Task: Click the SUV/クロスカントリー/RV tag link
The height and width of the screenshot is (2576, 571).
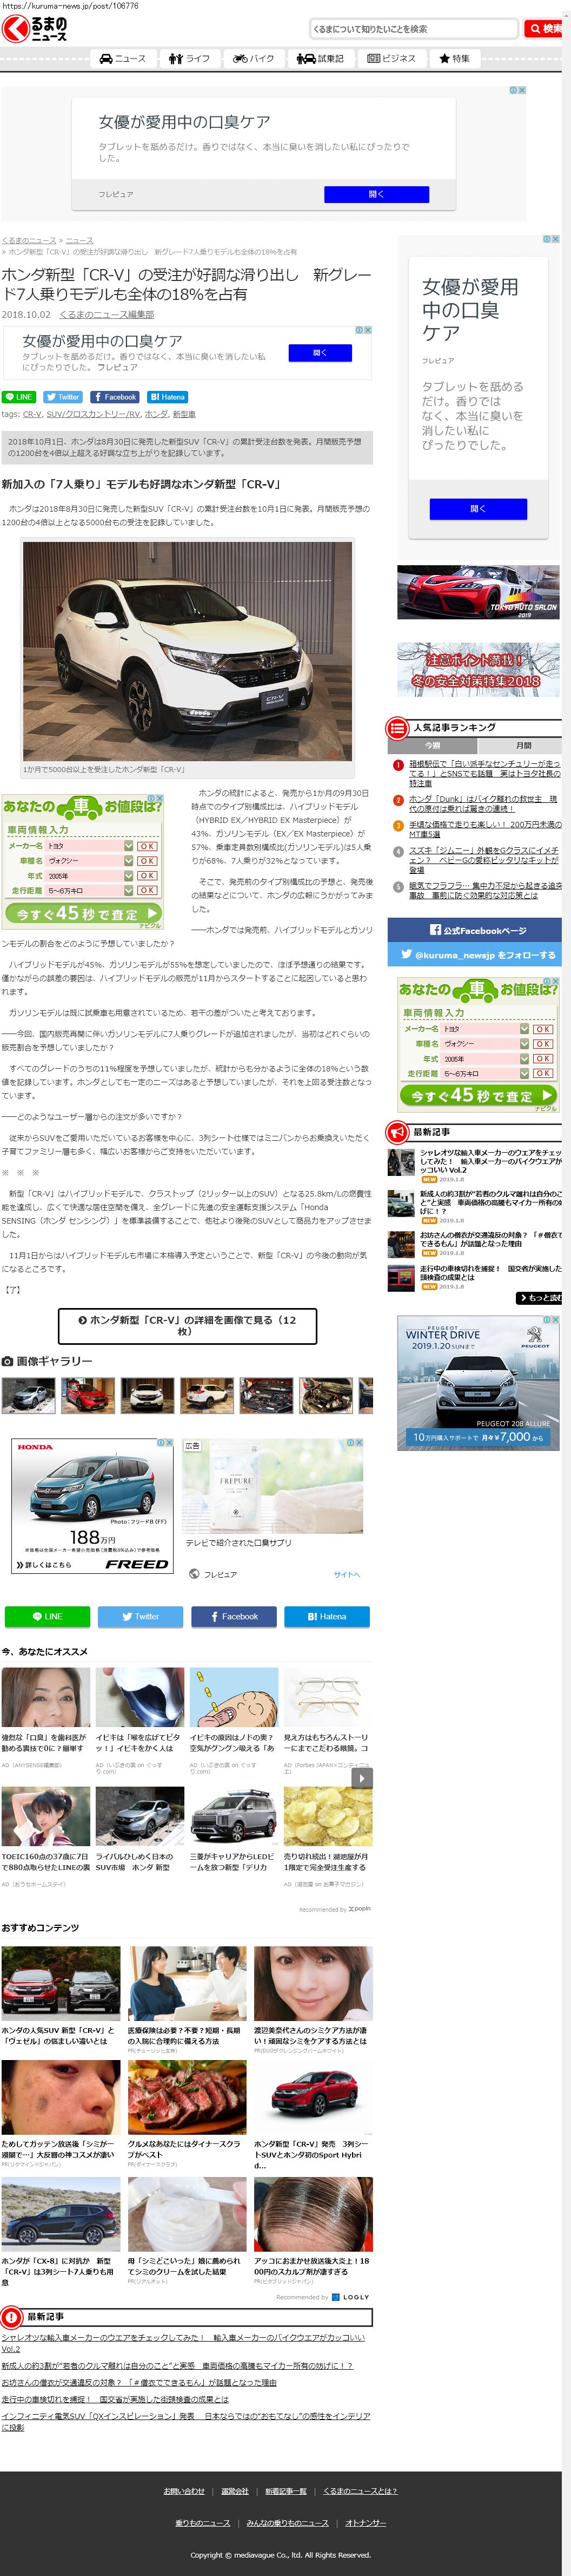Action: 93,414
